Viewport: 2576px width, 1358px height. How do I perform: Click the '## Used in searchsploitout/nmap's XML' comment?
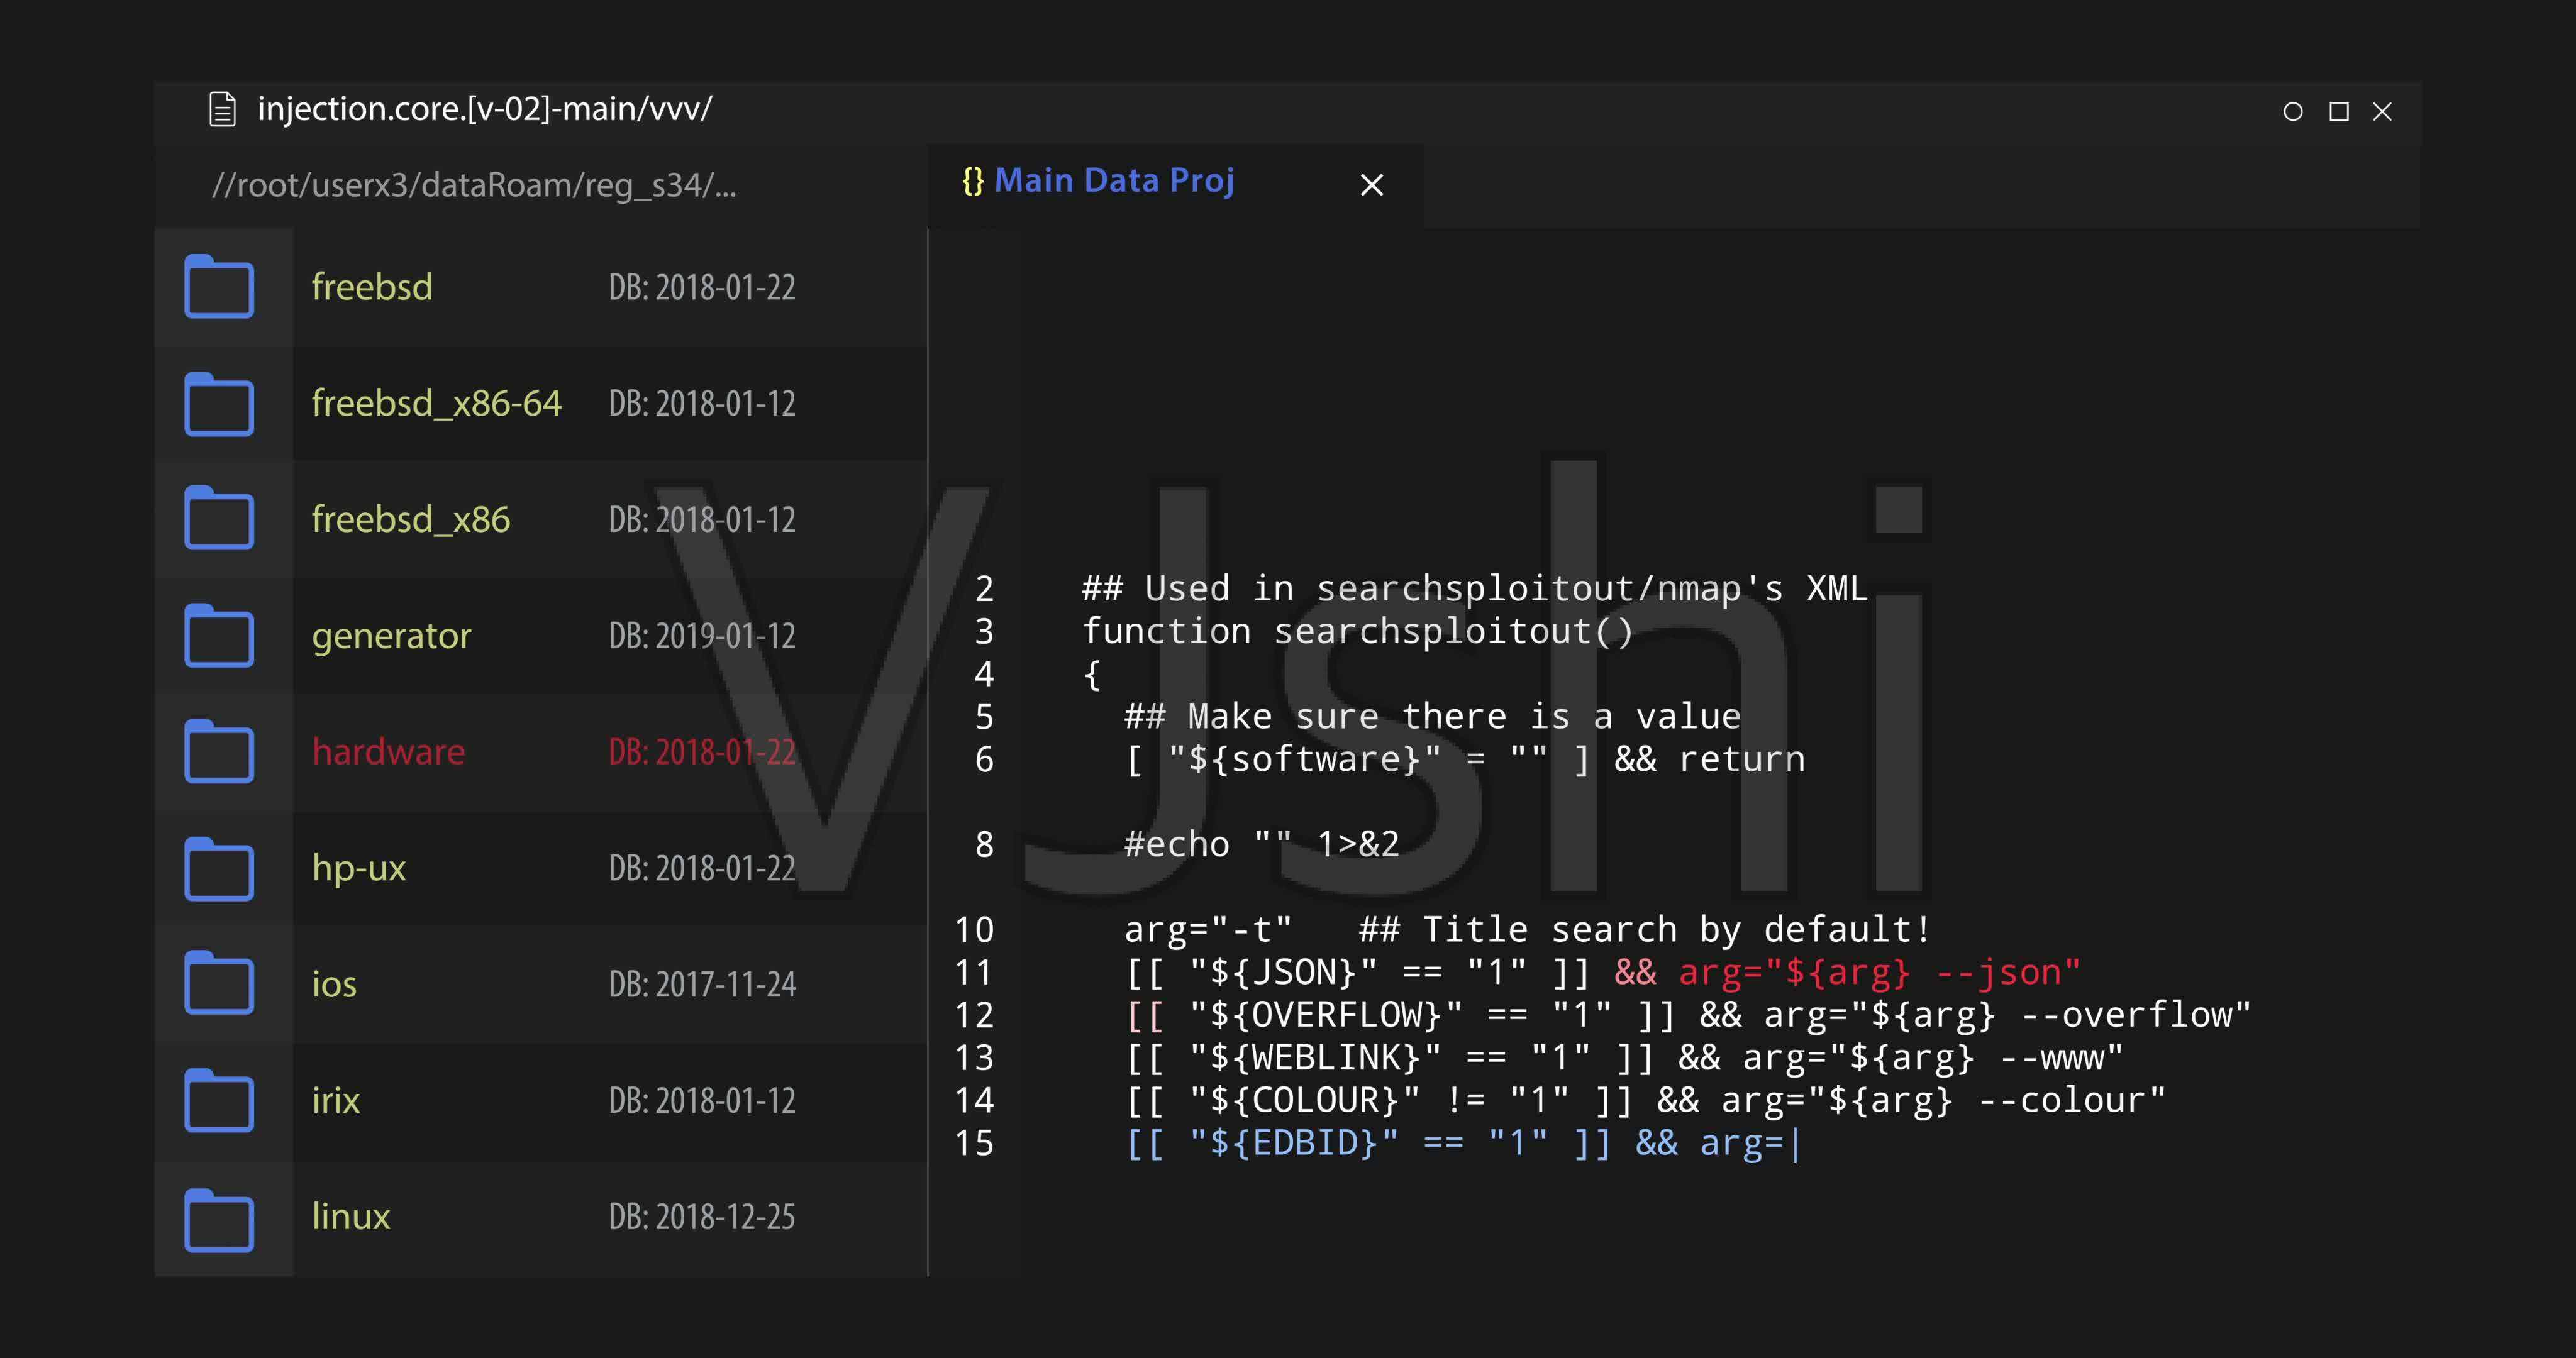[x=1475, y=589]
